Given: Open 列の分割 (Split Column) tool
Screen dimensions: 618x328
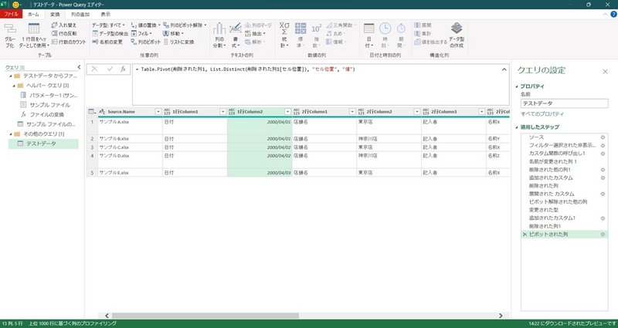Looking at the screenshot, I should click(x=219, y=36).
